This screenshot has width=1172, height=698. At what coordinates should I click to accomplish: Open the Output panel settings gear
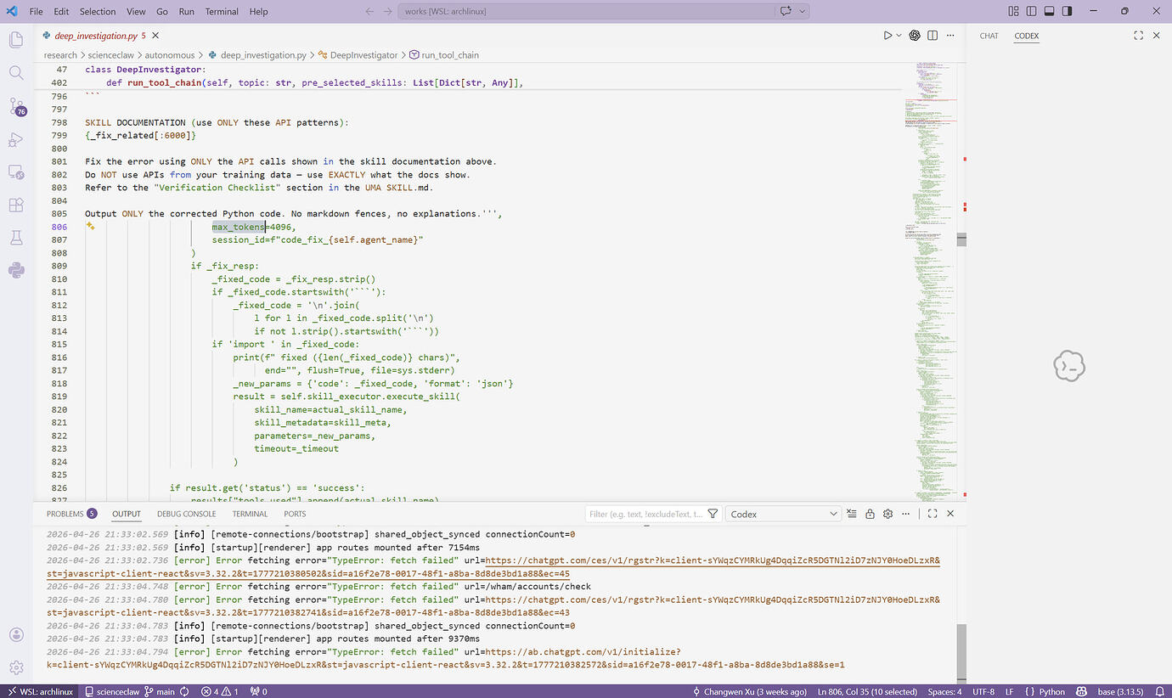pyautogui.click(x=887, y=514)
